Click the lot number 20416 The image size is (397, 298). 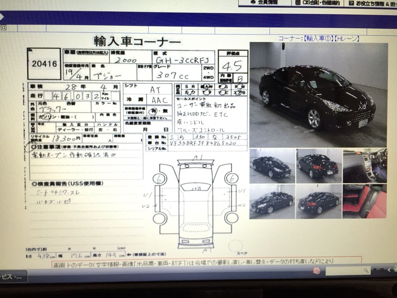44,64
